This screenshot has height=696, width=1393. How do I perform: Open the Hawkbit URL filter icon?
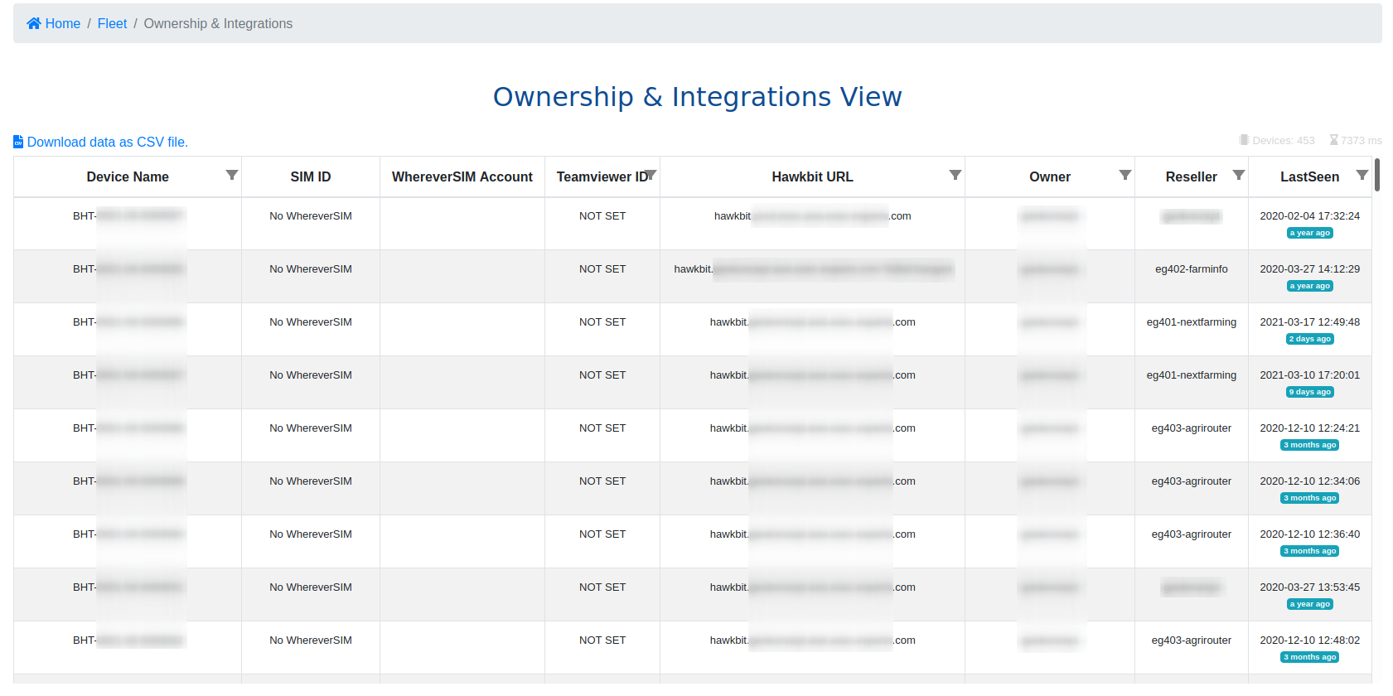coord(955,175)
